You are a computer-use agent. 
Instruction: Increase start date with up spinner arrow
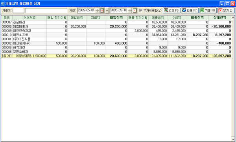[x=98, y=9]
